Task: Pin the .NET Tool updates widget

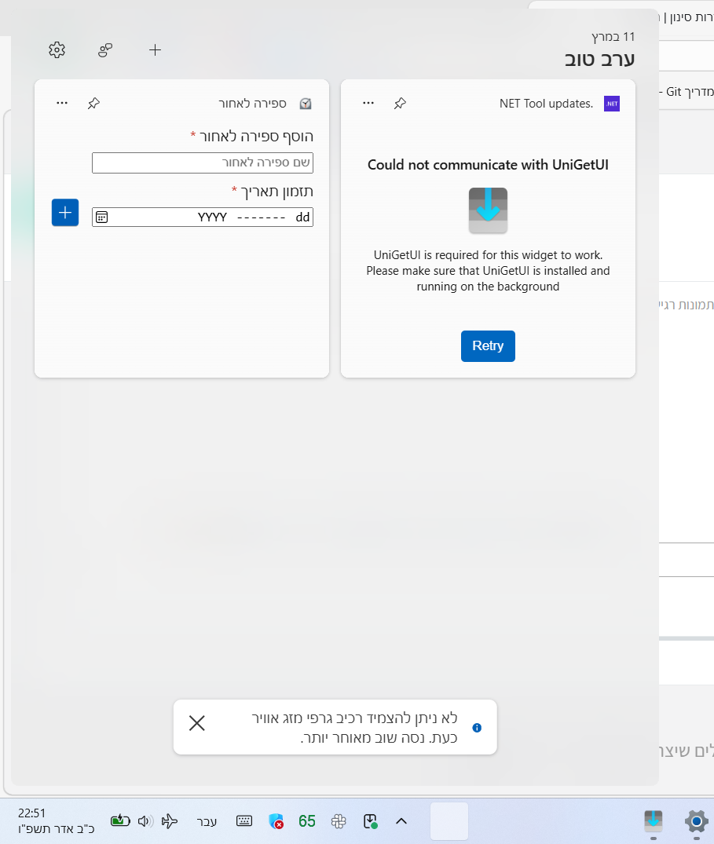Action: click(400, 104)
